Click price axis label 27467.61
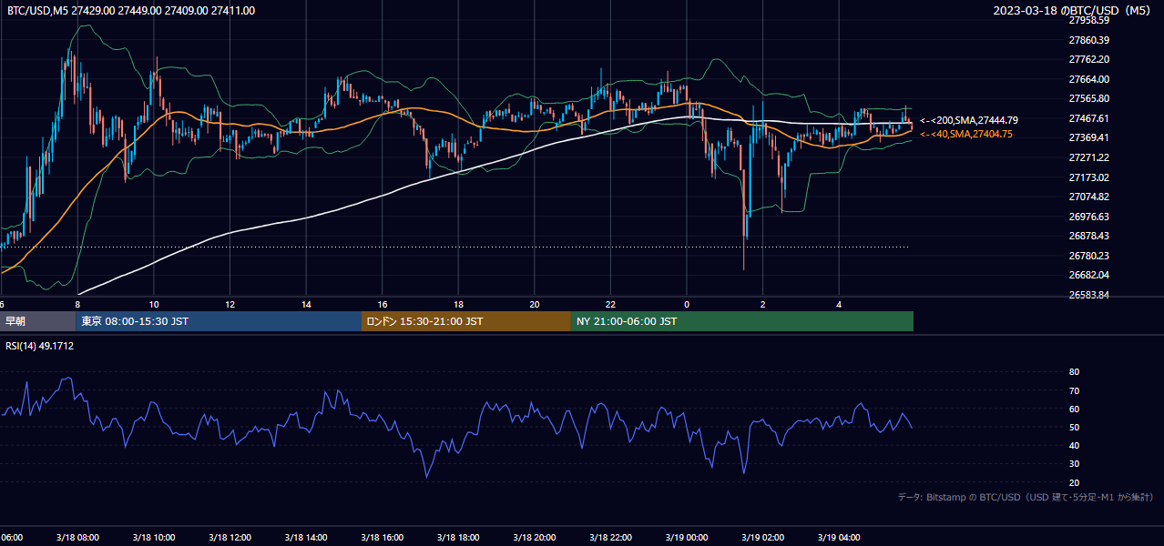The height and width of the screenshot is (546, 1164). click(x=1089, y=118)
